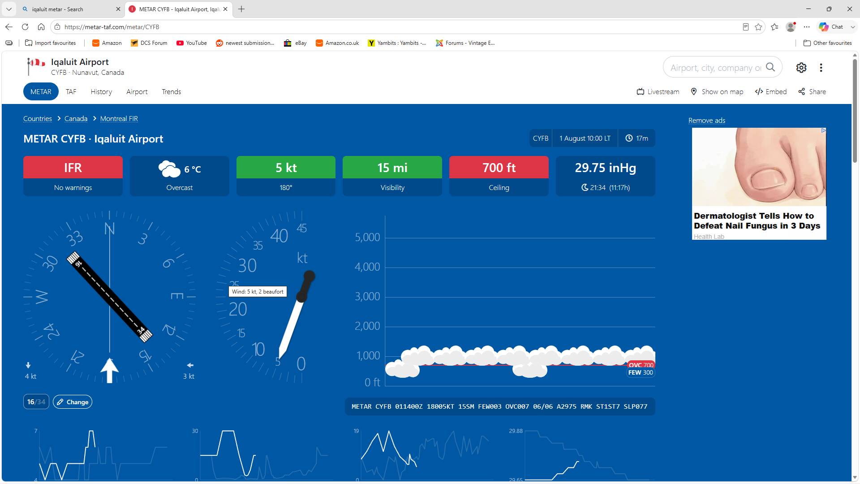Close the iqaluit metar Search tab

(118, 9)
